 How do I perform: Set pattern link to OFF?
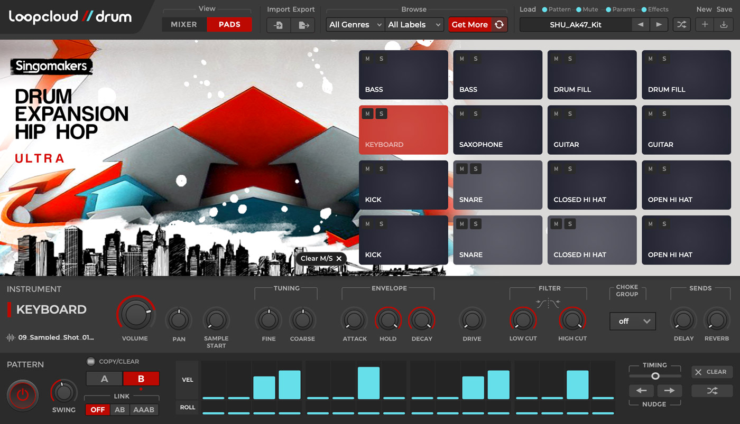(98, 410)
